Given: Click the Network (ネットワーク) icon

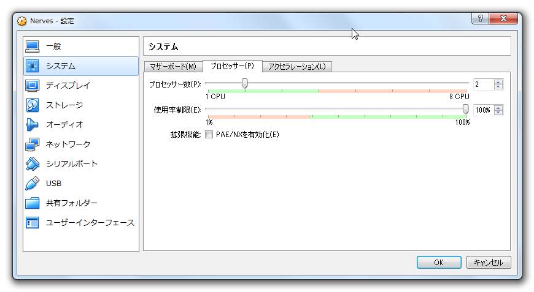Looking at the screenshot, I should (33, 144).
